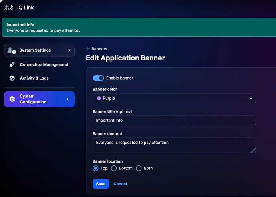This screenshot has height=197, width=276.
Task: Cancel banner editing
Action: tap(120, 184)
